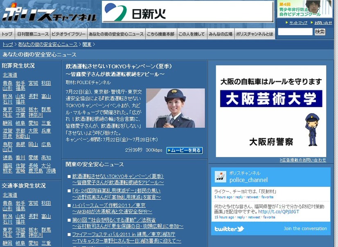The image size is (338, 247).
Task: Click the search input field
Action: coord(295,32)
